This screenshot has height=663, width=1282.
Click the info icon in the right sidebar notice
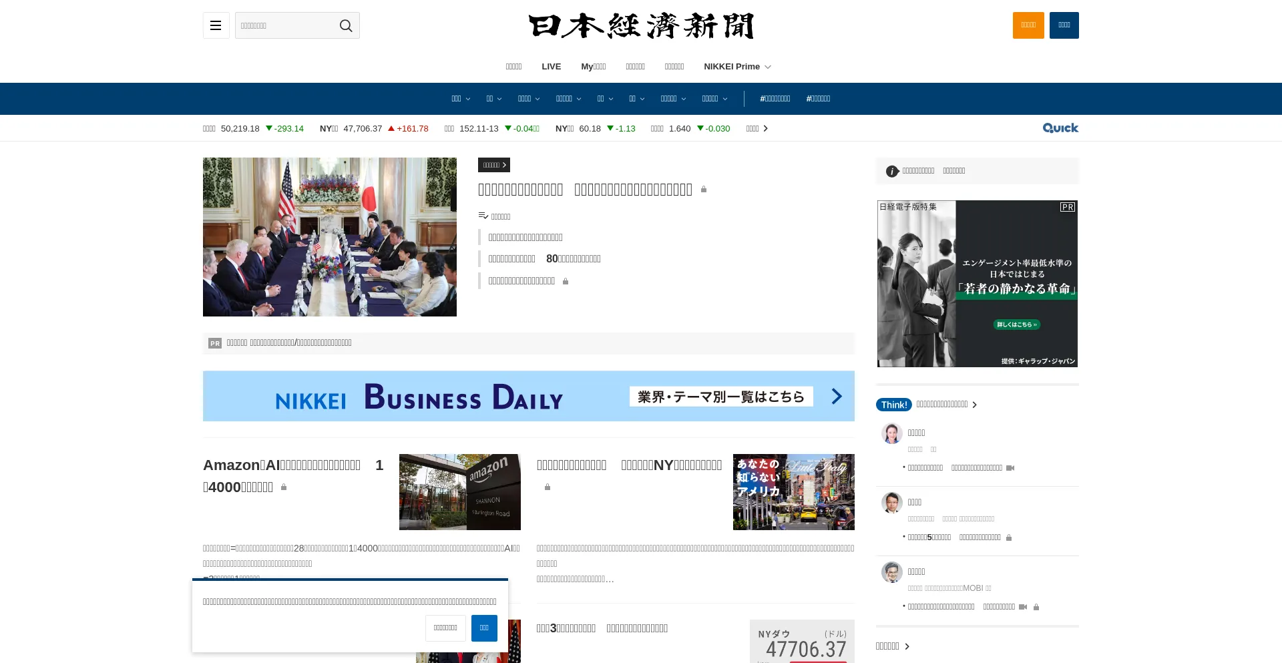[x=892, y=172]
